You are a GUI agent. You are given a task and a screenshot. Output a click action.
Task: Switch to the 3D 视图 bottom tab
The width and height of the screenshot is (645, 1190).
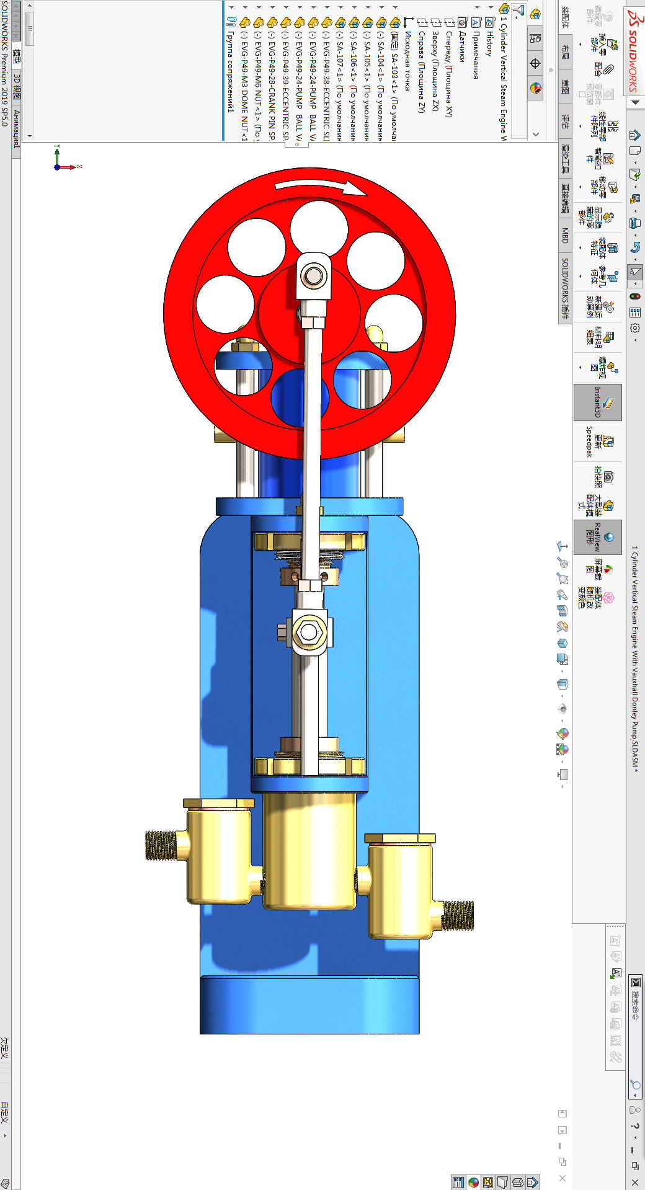pos(17,87)
